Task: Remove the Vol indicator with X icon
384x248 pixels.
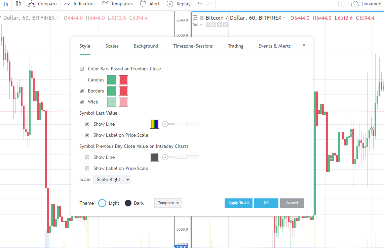Action: [225, 25]
